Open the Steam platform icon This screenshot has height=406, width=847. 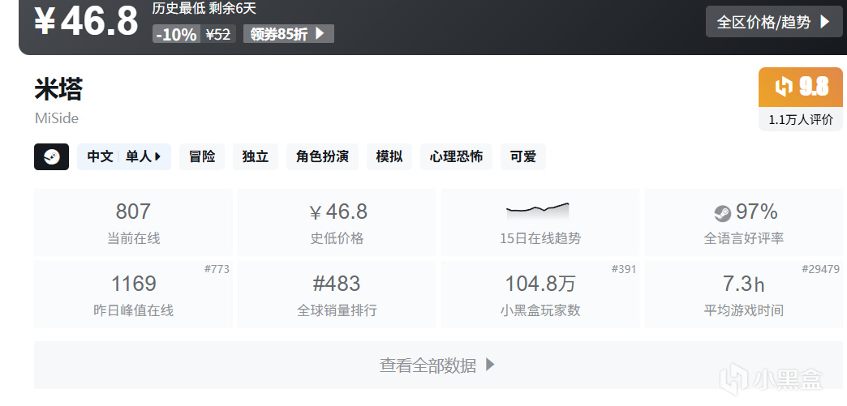51,157
